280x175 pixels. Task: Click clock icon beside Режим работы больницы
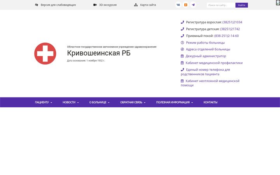(x=182, y=42)
